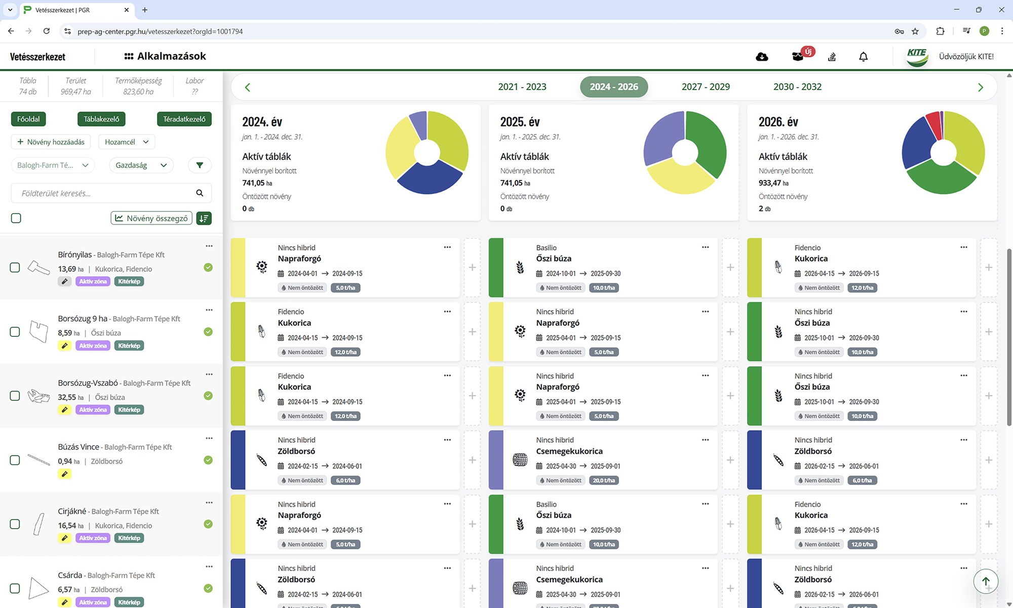Open the notifications bell icon
The width and height of the screenshot is (1013, 608).
coord(864,57)
